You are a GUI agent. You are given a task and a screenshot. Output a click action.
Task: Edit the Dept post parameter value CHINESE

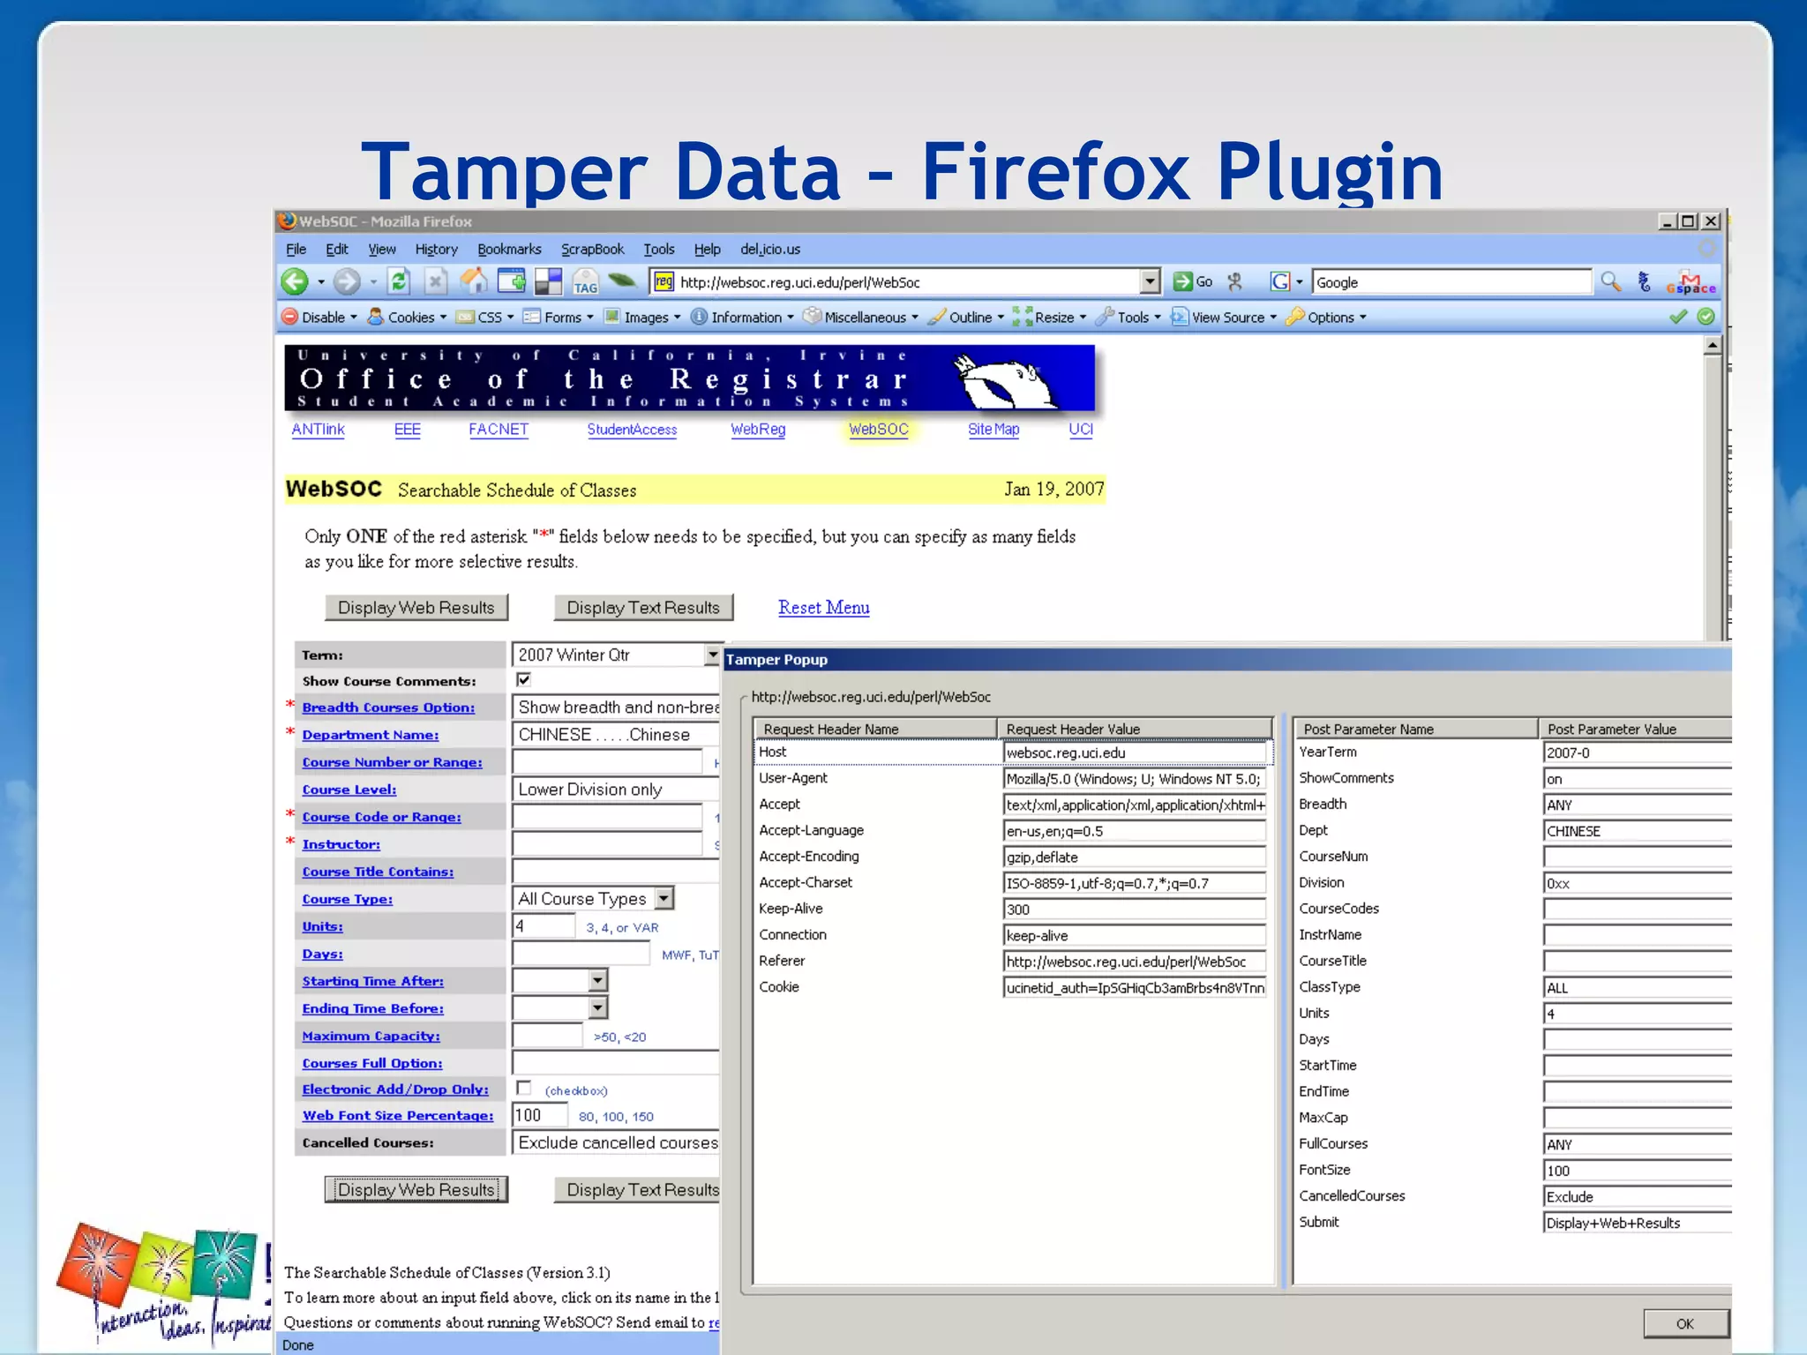point(1637,830)
